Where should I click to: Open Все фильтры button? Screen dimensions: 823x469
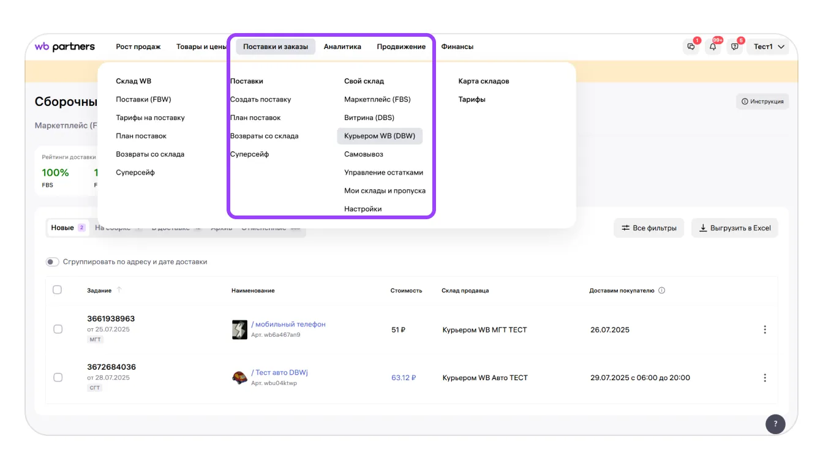pos(649,228)
